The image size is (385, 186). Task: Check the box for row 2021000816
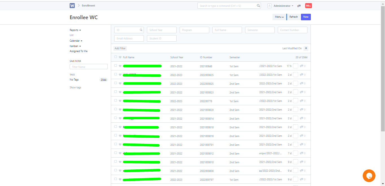pyautogui.click(x=116, y=135)
